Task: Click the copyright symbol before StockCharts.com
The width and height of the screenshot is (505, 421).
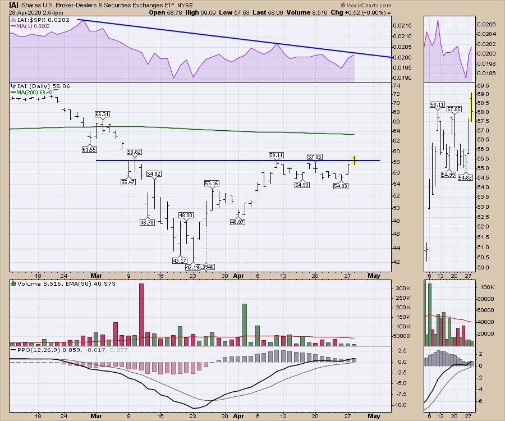Action: click(343, 6)
